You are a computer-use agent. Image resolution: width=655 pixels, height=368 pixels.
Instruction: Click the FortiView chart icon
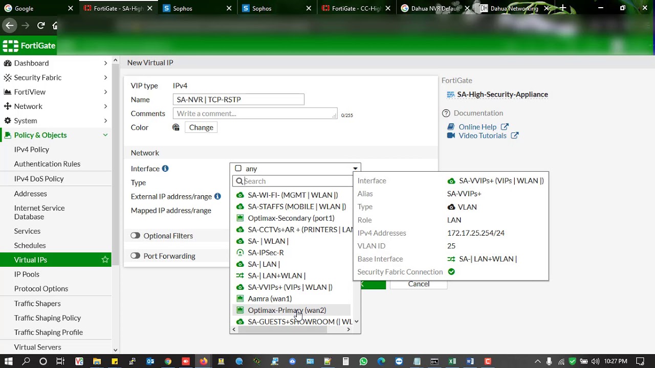point(8,92)
